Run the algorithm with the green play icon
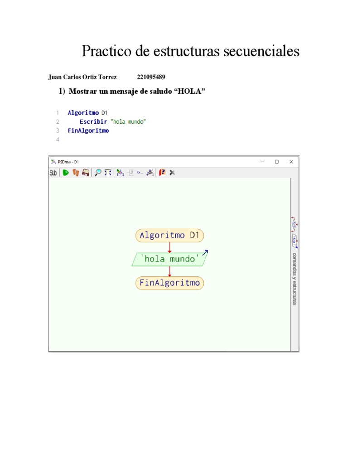 pos(66,173)
